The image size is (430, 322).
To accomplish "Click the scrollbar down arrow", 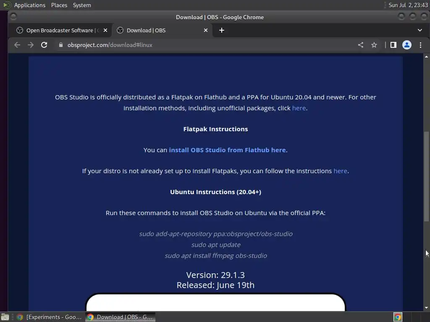I will [426, 308].
